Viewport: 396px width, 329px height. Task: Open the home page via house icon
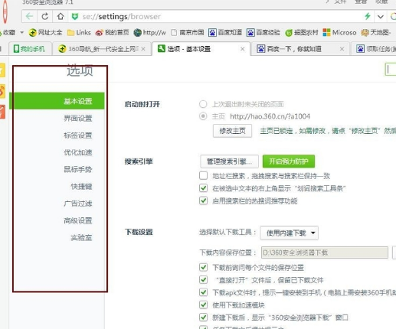point(61,17)
